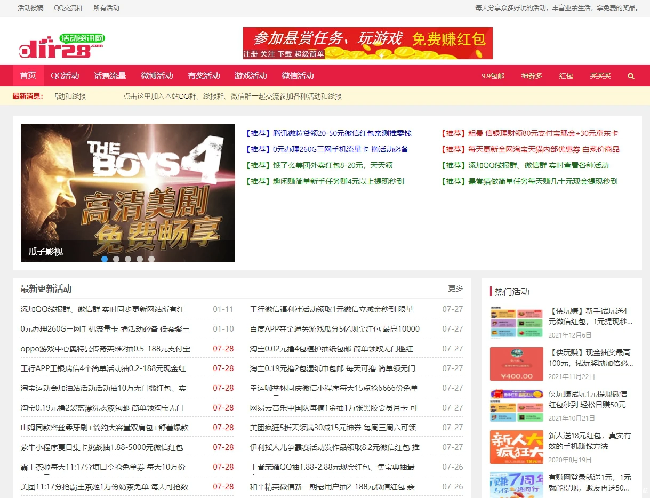Open the 活动投稿 top bar link
The width and height of the screenshot is (650, 498).
click(31, 8)
